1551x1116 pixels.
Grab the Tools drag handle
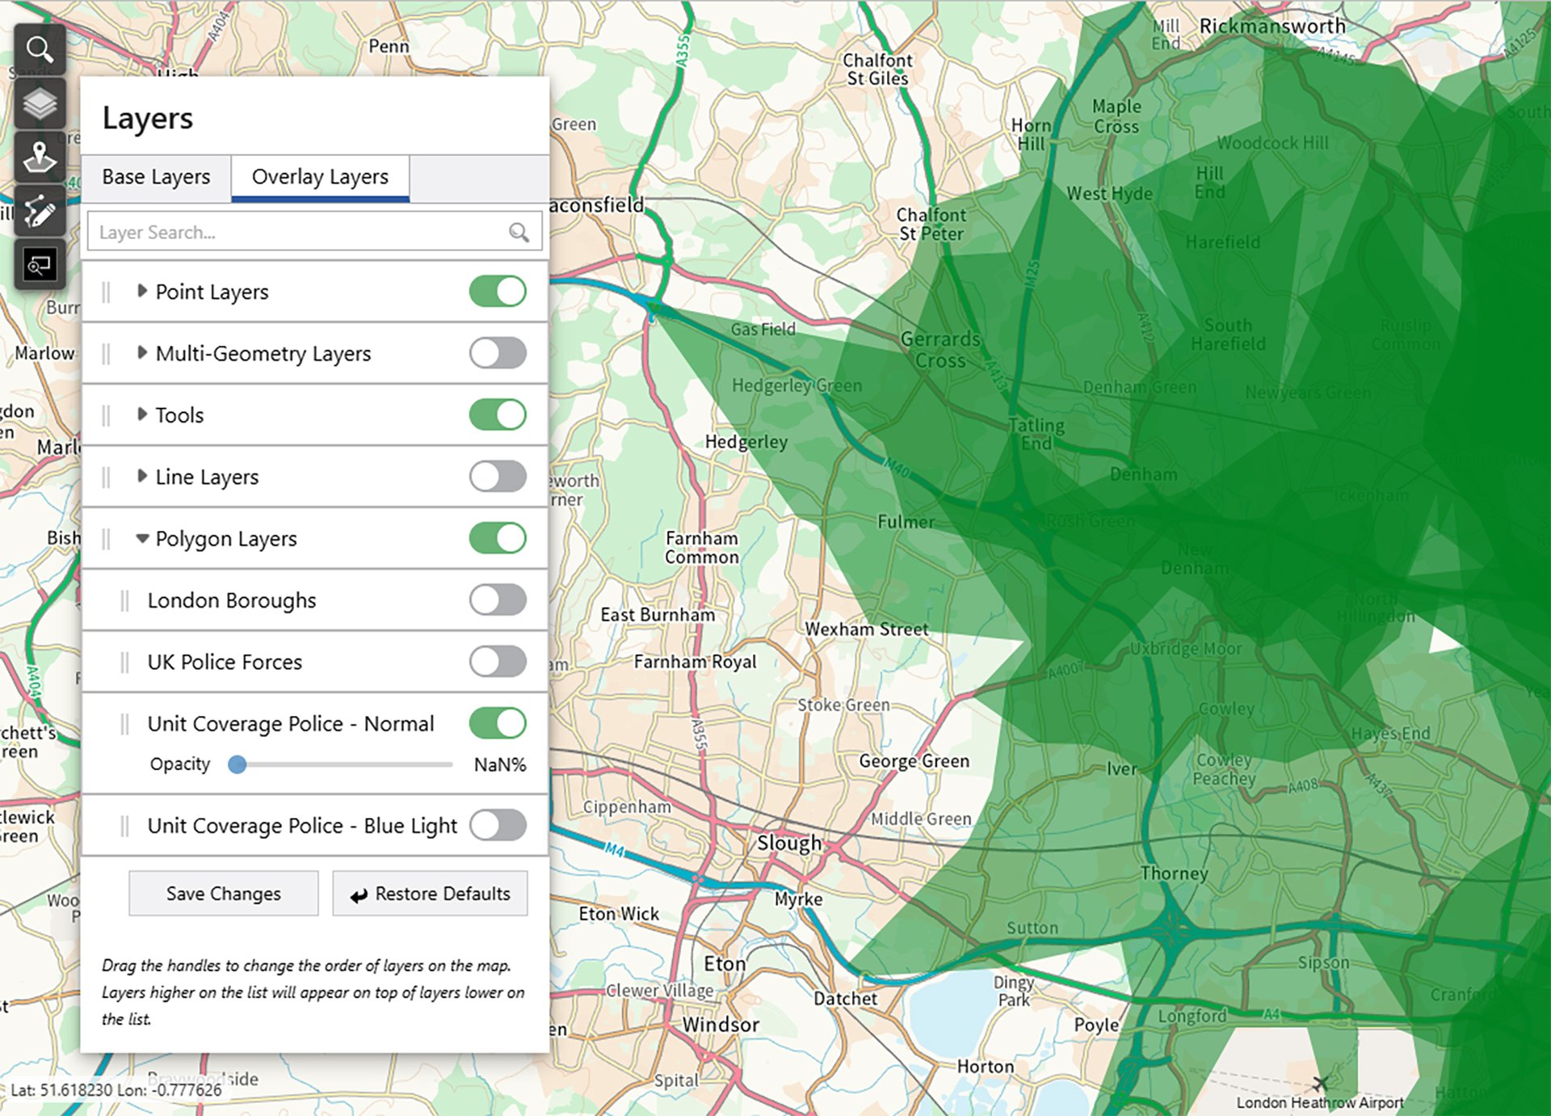106,415
